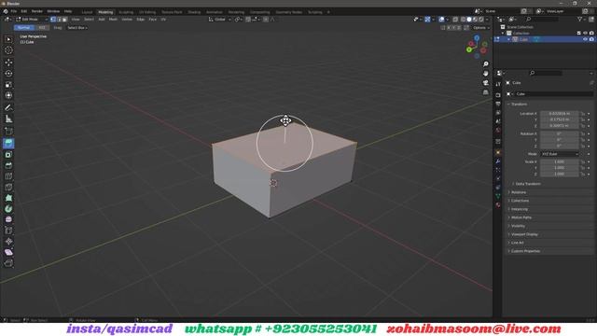The height and width of the screenshot is (336, 597).
Task: Select the Annotate pencil tool
Action: (8, 108)
